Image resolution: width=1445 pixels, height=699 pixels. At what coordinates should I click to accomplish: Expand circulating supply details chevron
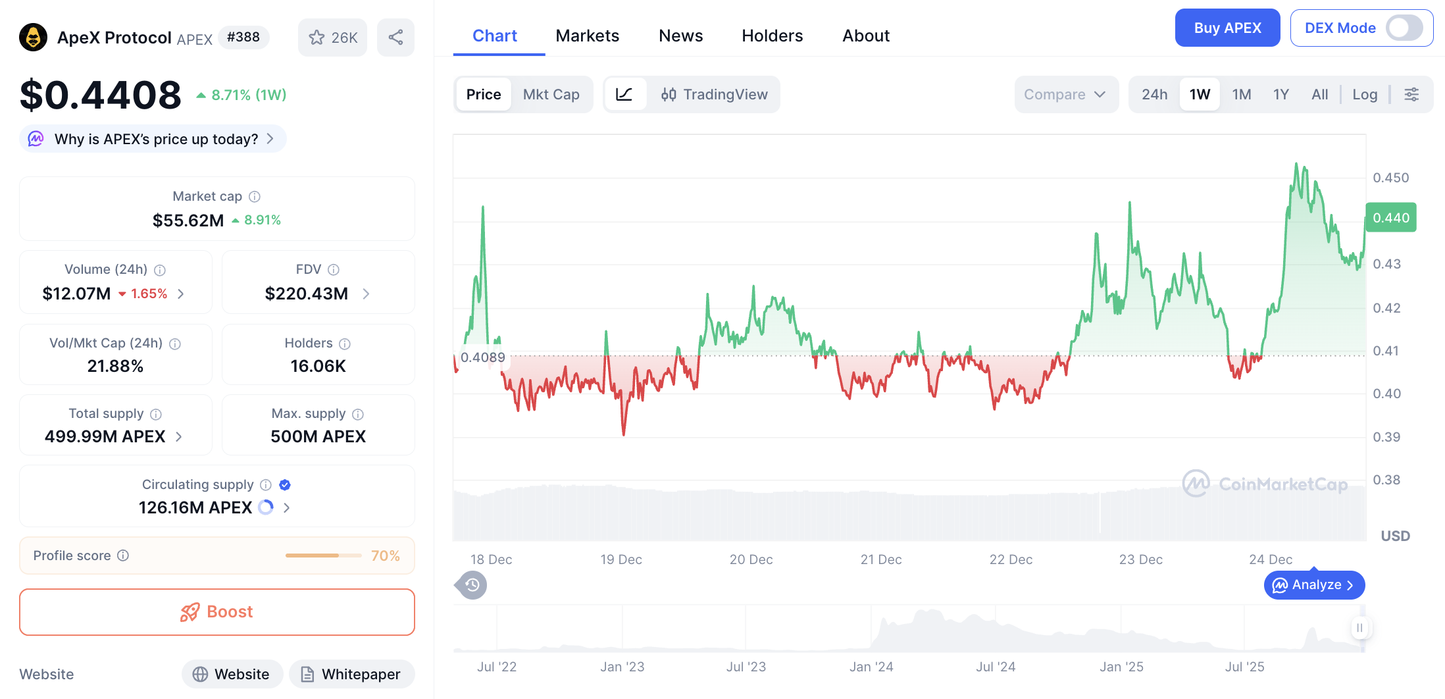click(x=287, y=507)
